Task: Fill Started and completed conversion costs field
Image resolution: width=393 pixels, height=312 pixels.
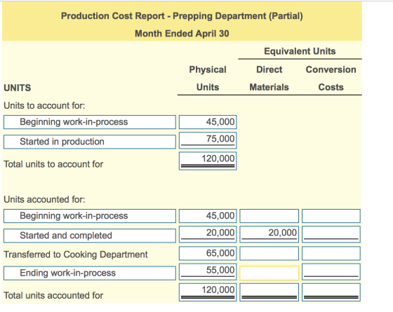Action: tap(331, 234)
